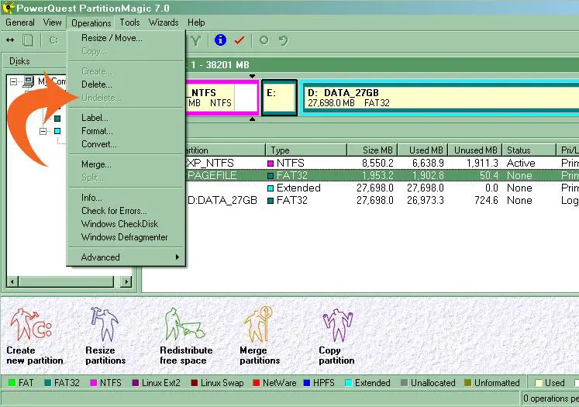Choose Label... from Operations menu
579x407 pixels.
pos(126,118)
